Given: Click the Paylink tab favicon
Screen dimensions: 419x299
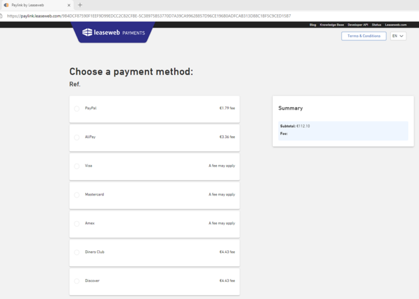Looking at the screenshot, I should point(6,5).
